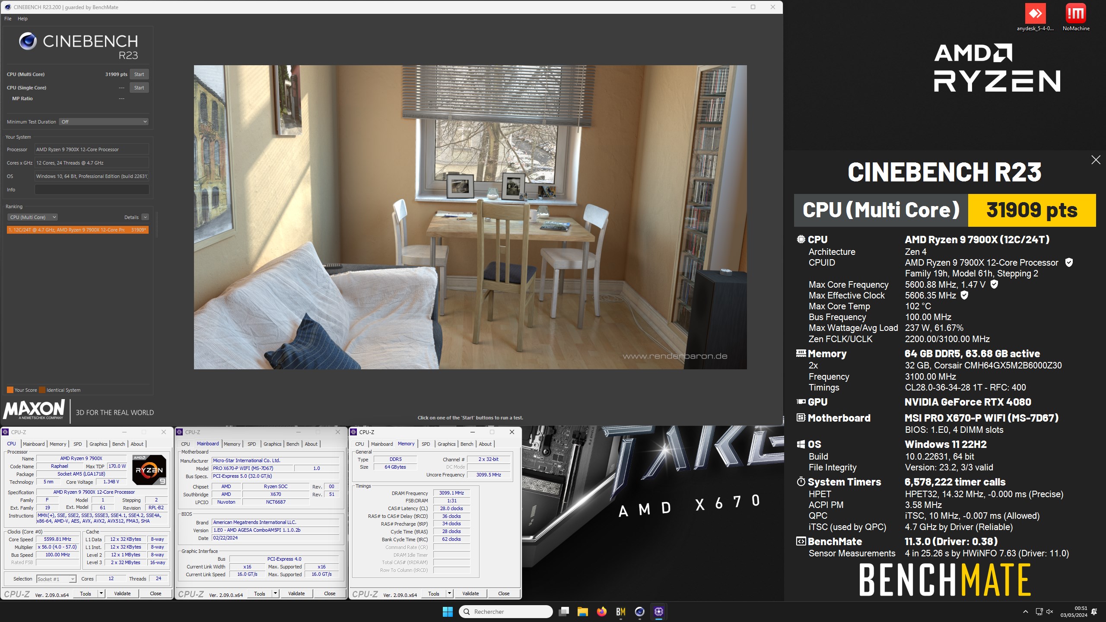Expand Tools arrow in Mainboard CPU-Z window

click(276, 593)
